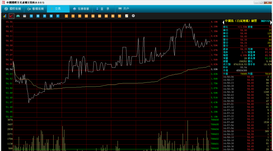Click the trade row at 14:57:46
Viewport: 273px width, 151px height.
point(247,122)
